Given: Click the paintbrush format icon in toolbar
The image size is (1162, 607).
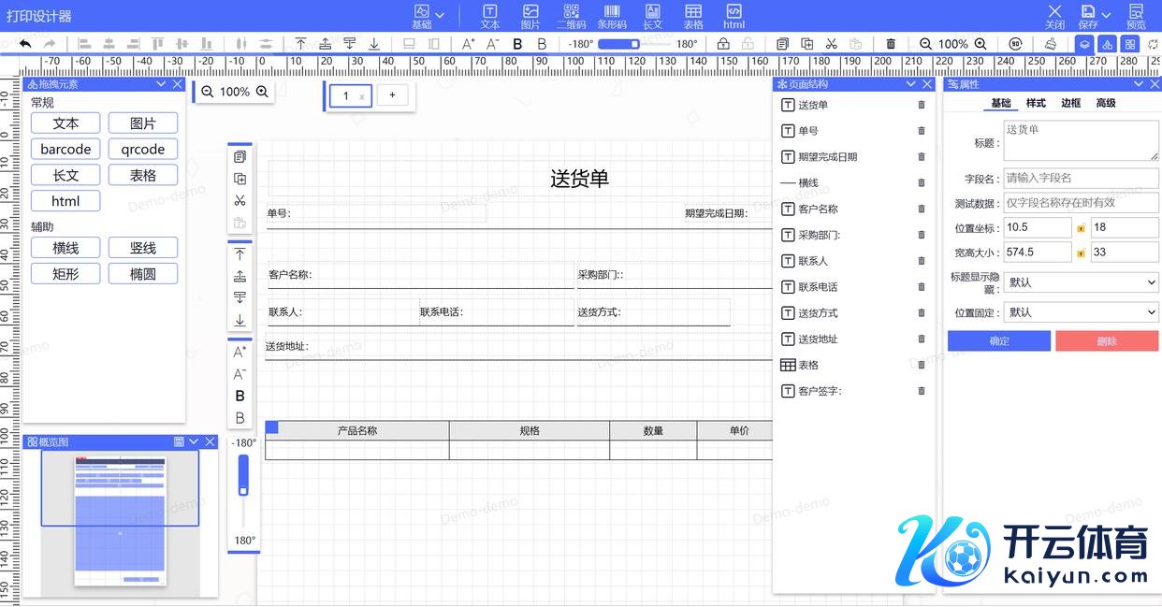Looking at the screenshot, I should tap(1051, 44).
